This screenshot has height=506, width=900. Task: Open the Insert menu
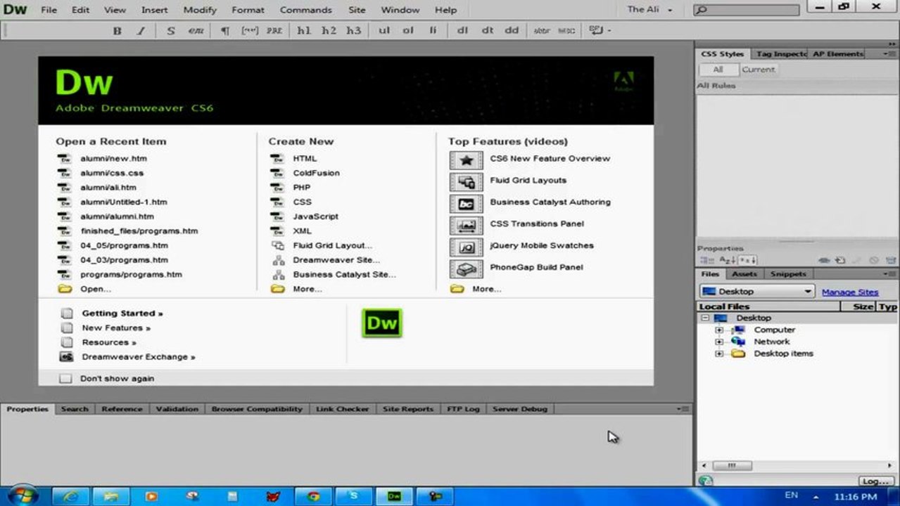(154, 10)
